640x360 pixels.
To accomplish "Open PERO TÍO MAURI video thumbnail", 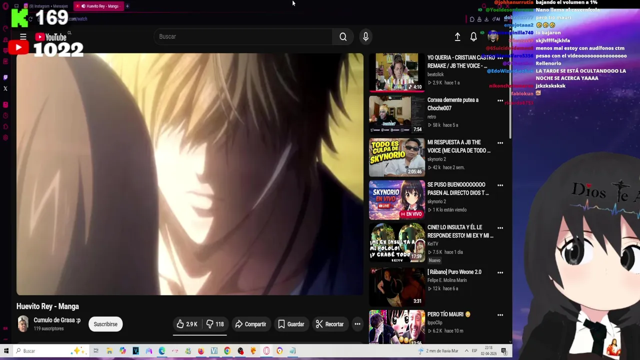I will tap(396, 327).
